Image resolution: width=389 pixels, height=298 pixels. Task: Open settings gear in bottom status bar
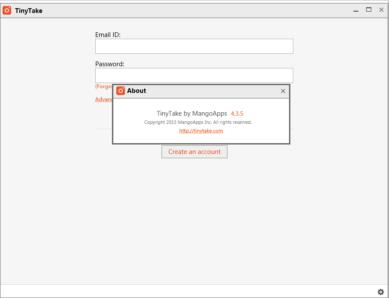pos(380,292)
